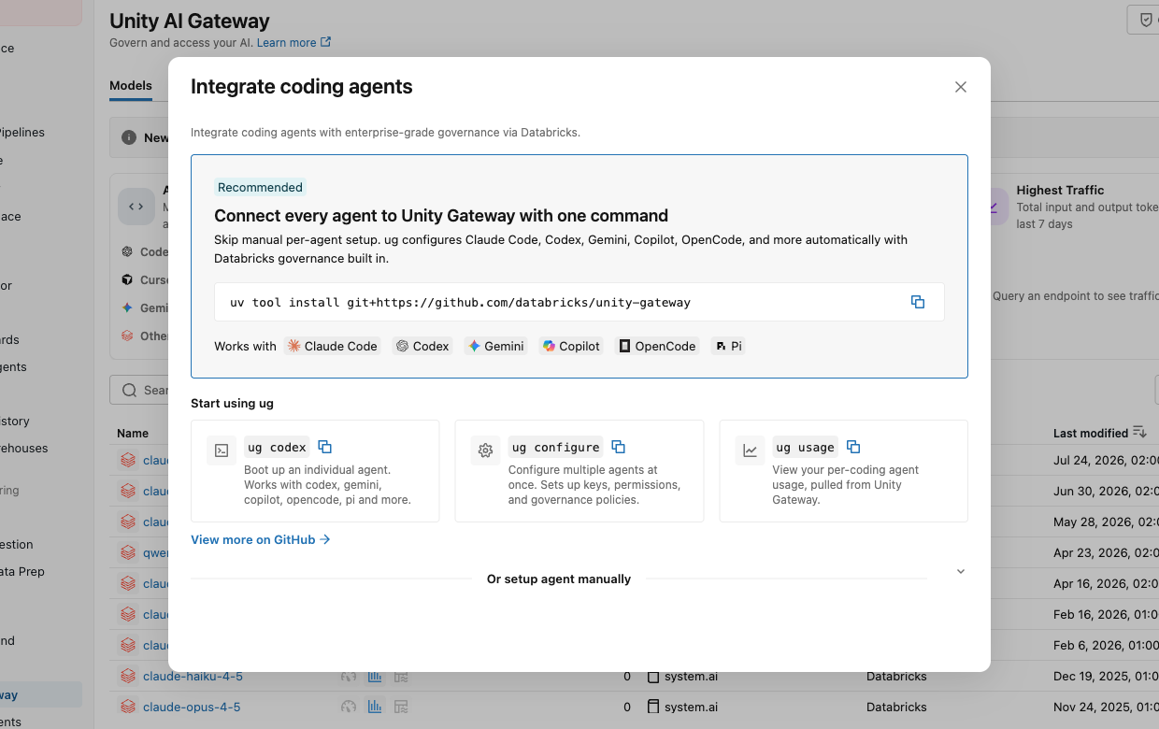The width and height of the screenshot is (1159, 729).
Task: Open SQL warehouses in the left sidebar
Action: click(24, 448)
